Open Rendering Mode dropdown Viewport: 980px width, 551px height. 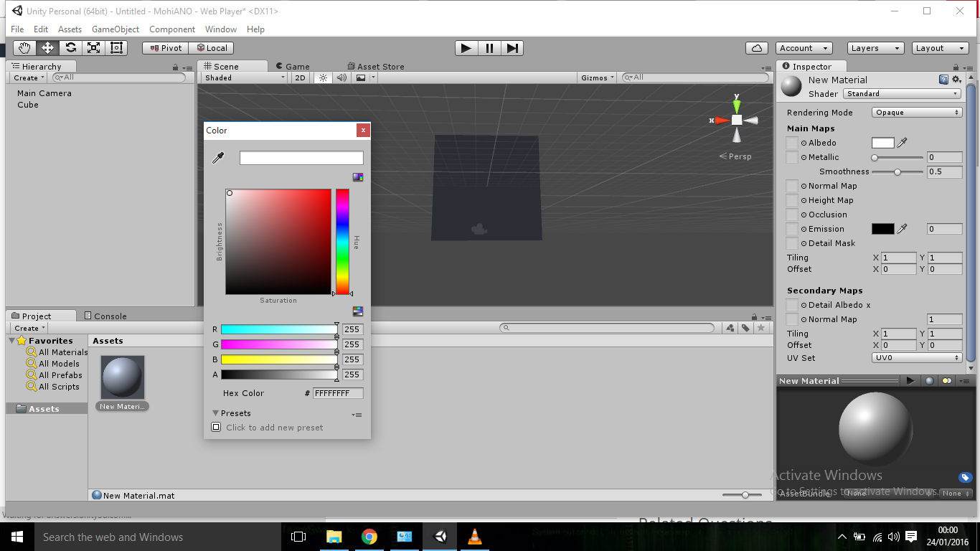(917, 113)
